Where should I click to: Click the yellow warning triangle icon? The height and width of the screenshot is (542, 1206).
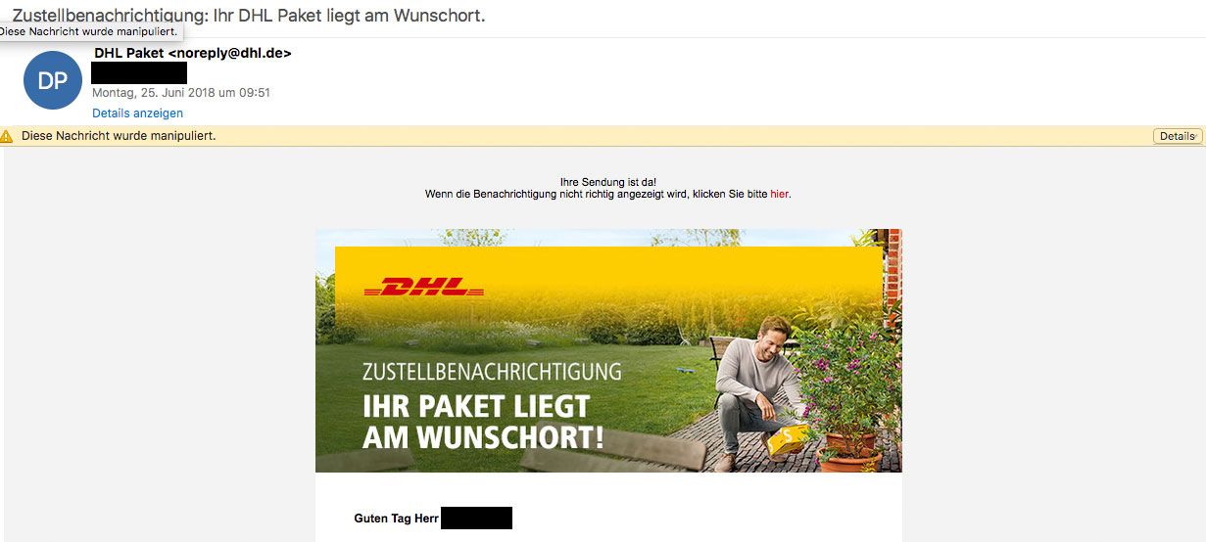pyautogui.click(x=7, y=136)
